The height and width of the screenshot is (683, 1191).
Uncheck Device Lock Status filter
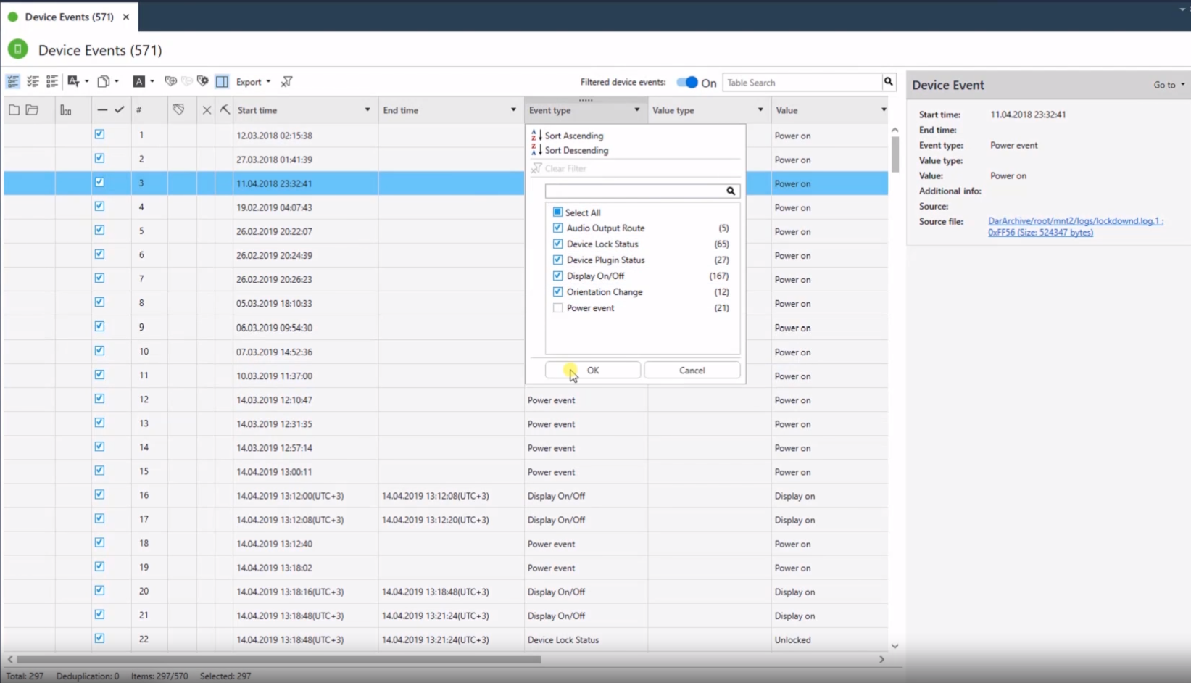click(557, 244)
